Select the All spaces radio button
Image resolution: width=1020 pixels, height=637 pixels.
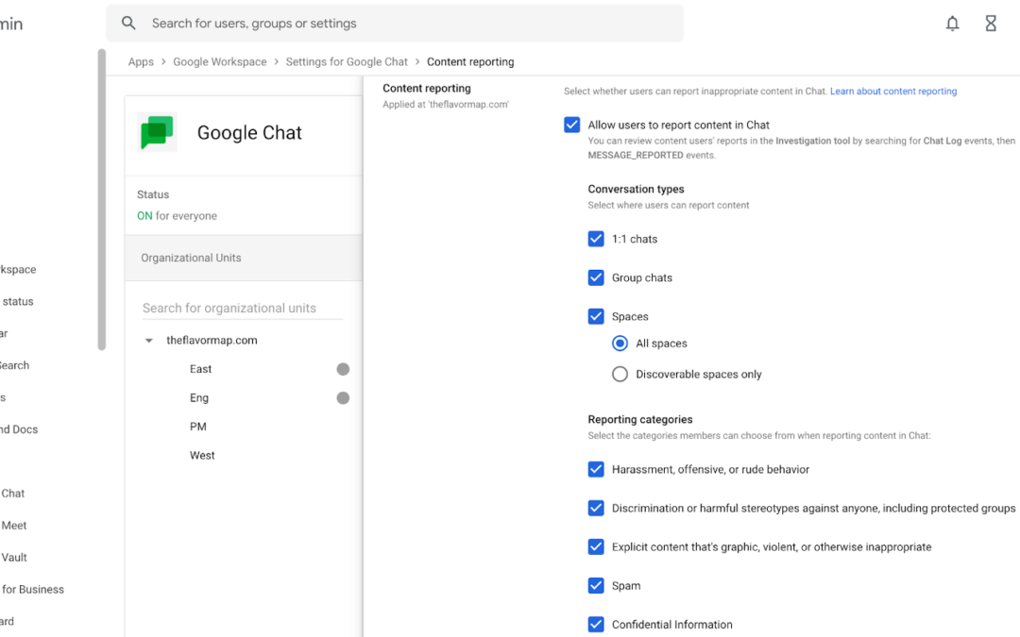[x=620, y=344]
